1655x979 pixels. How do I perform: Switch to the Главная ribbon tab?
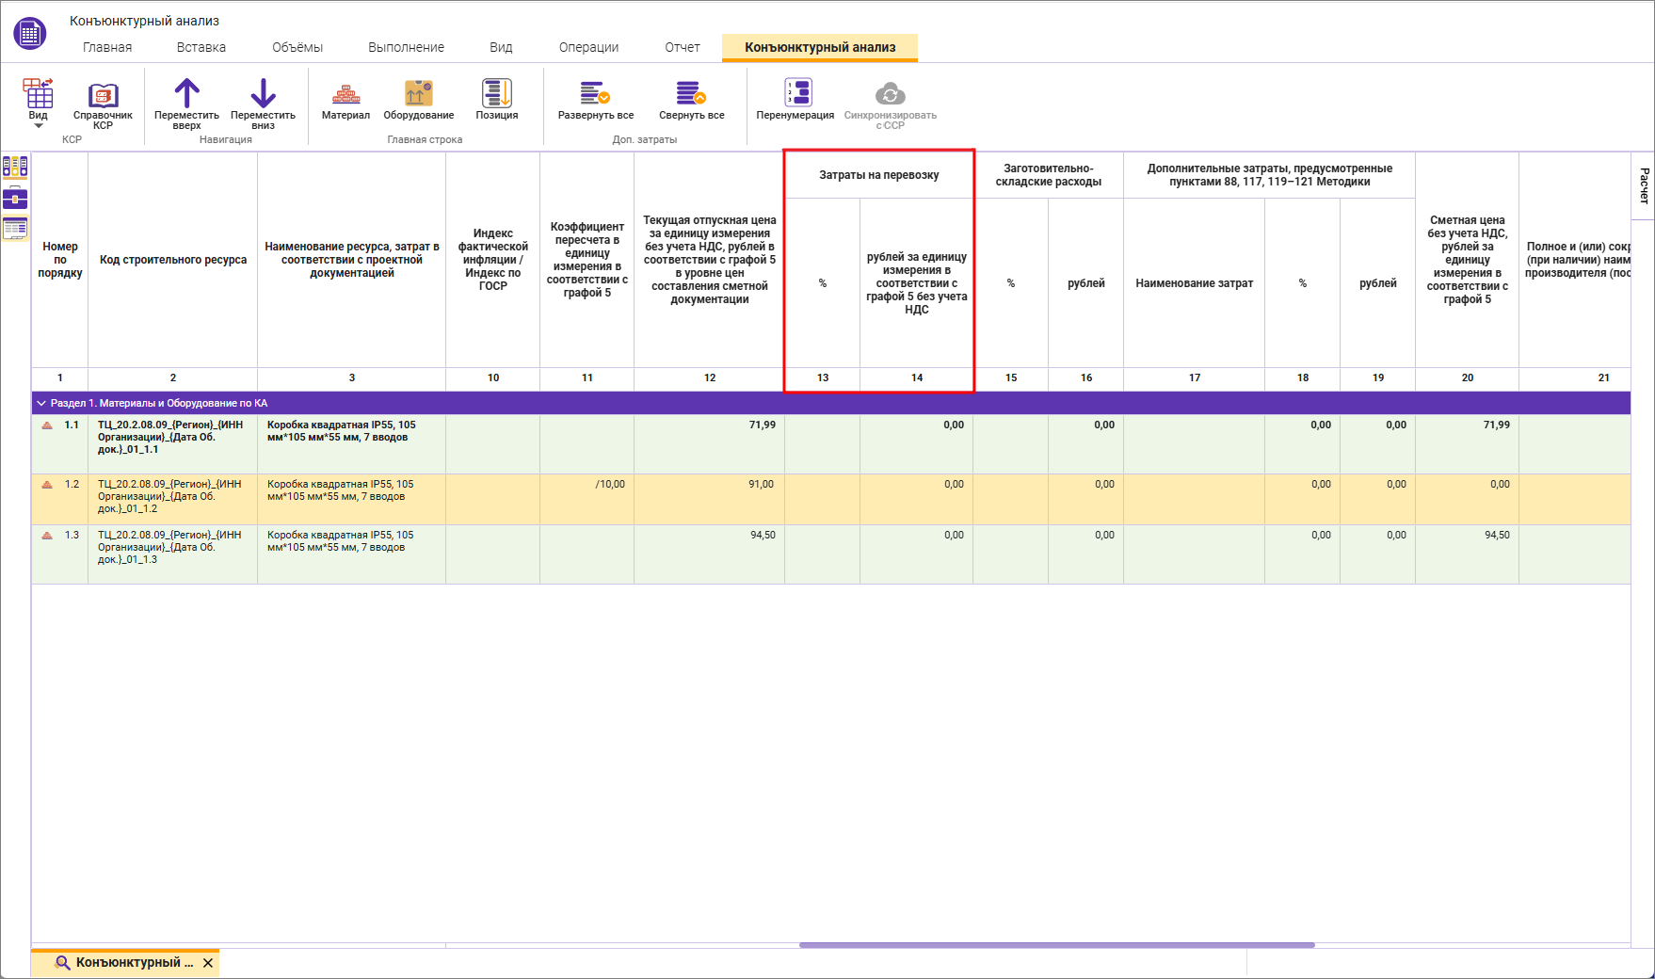(107, 47)
